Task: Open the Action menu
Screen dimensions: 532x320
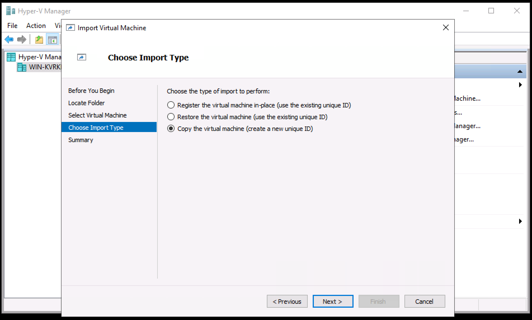Action: (36, 25)
